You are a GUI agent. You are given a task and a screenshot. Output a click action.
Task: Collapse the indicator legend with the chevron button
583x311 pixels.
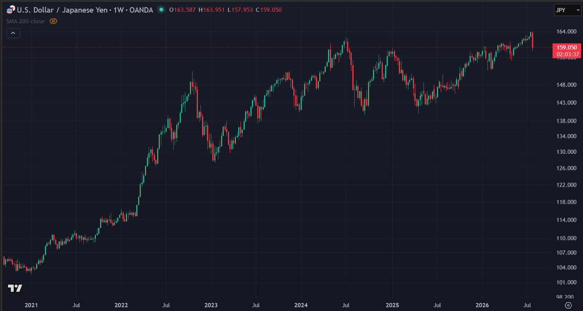pyautogui.click(x=13, y=33)
